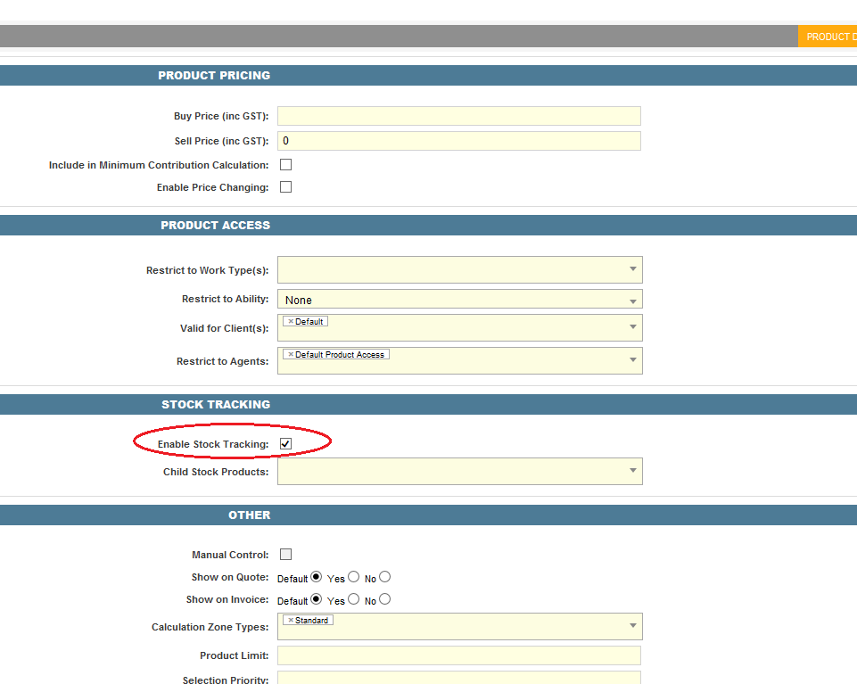Expand the Restrict to Ability dropdown

632,300
